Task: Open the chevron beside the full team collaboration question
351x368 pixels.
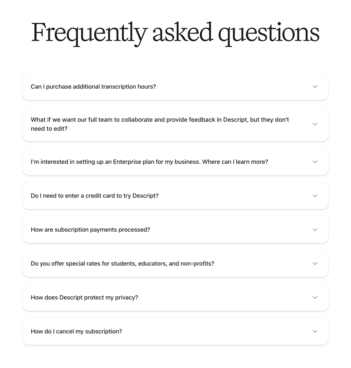Action: click(x=315, y=124)
